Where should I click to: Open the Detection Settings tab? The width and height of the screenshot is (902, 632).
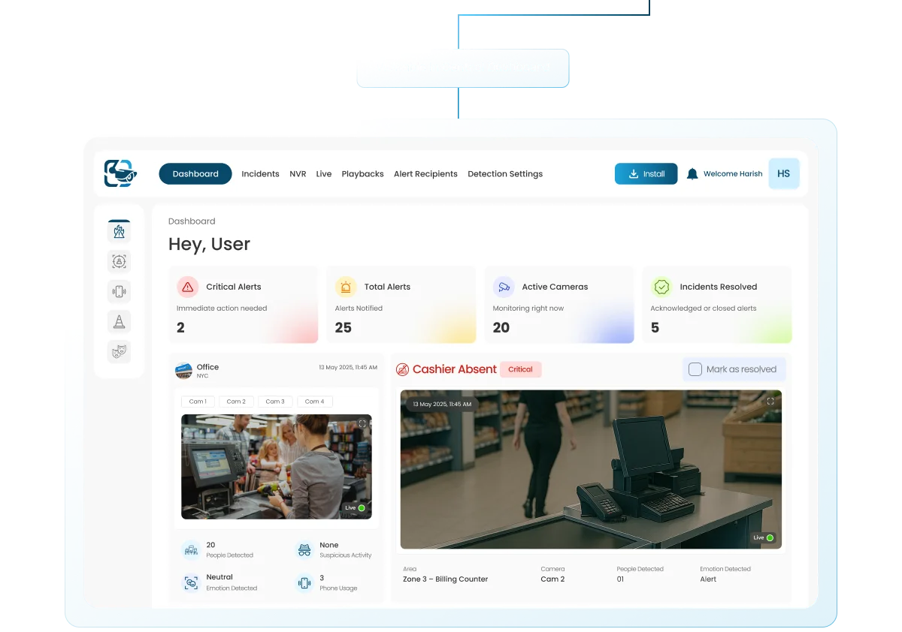coord(505,174)
